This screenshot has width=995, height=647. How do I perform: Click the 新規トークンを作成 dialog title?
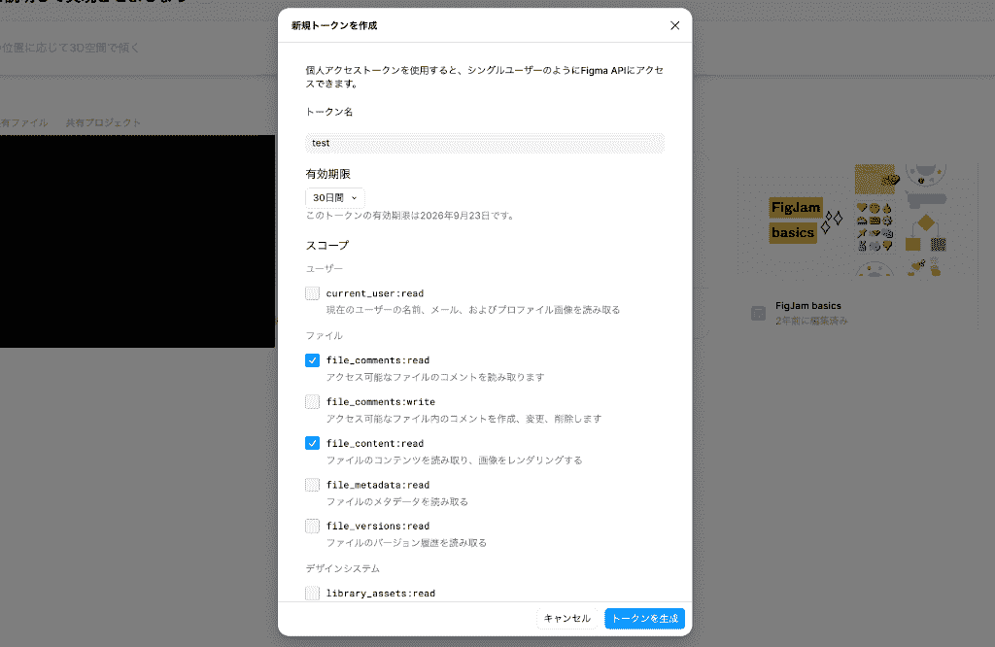click(334, 25)
